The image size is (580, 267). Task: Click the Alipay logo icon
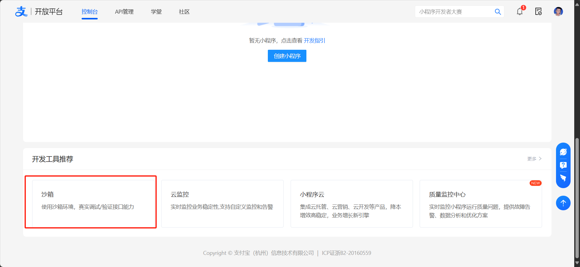click(x=21, y=12)
